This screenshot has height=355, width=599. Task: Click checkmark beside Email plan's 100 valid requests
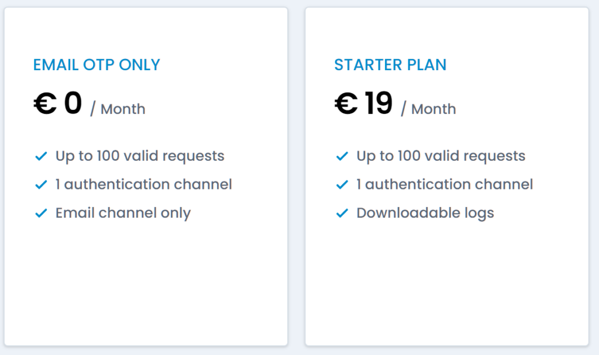click(41, 157)
